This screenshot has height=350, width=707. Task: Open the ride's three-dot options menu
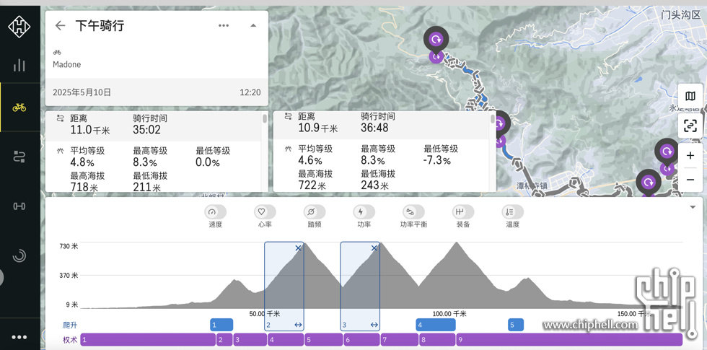224,26
